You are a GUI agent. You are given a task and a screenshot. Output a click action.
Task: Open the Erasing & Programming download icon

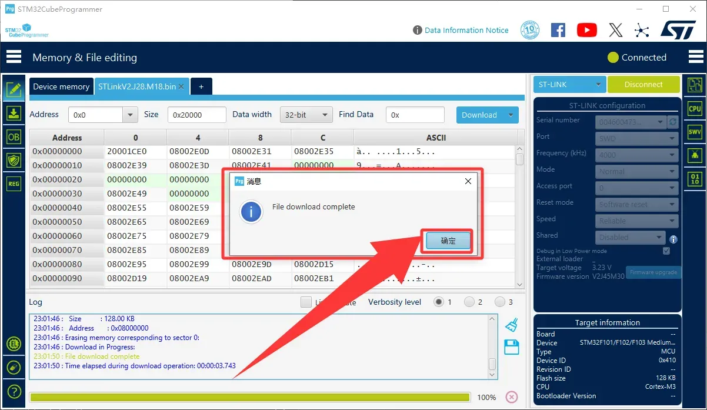(14, 114)
